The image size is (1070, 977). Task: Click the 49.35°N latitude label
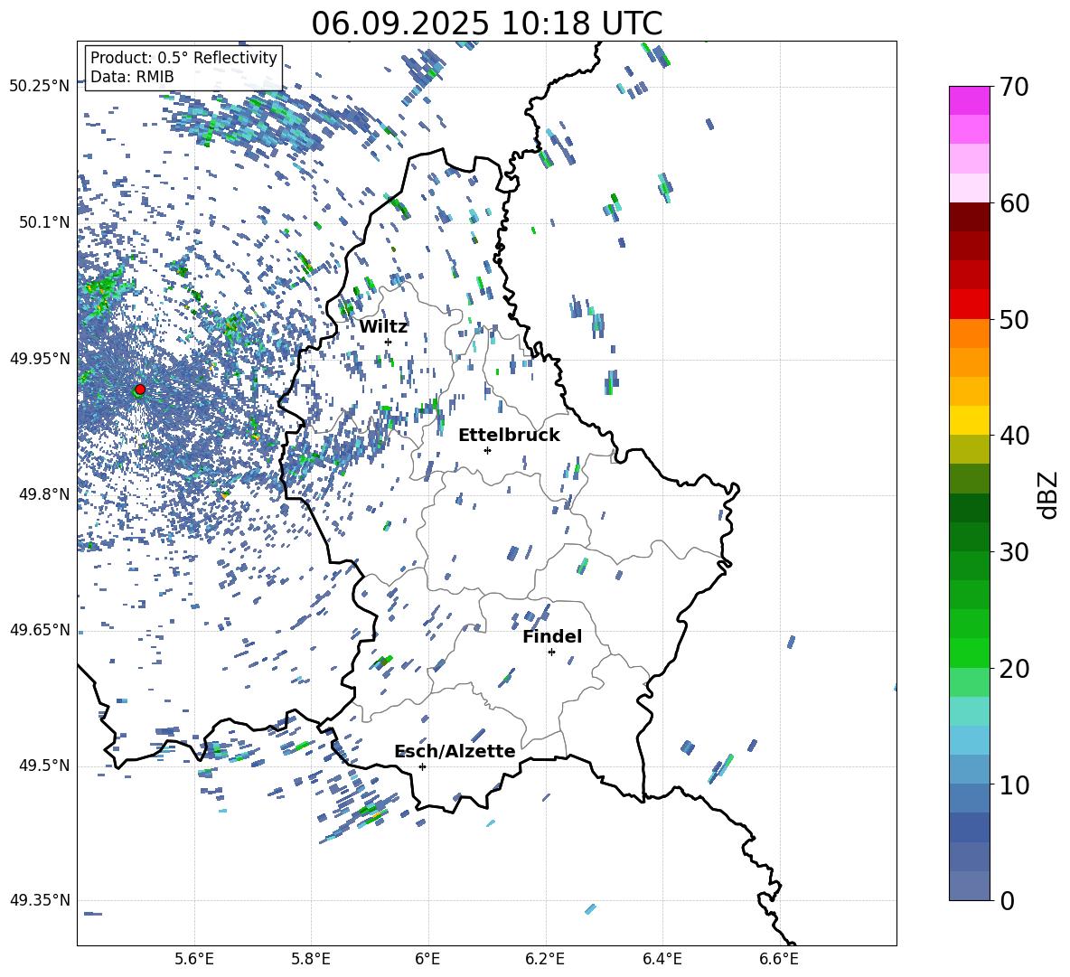[x=41, y=900]
